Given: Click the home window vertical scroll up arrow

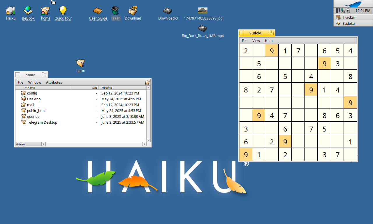Looking at the screenshot, I should tap(148, 87).
